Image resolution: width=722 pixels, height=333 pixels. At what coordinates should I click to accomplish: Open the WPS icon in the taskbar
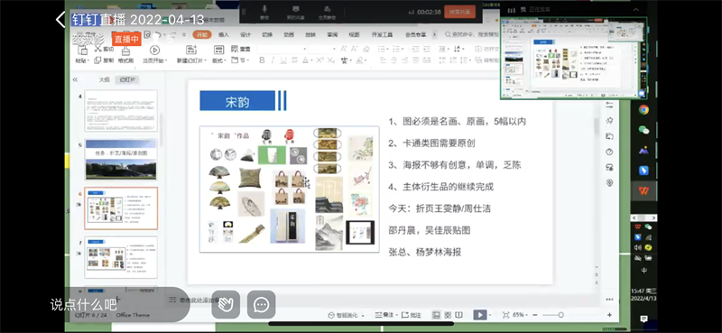tap(643, 190)
